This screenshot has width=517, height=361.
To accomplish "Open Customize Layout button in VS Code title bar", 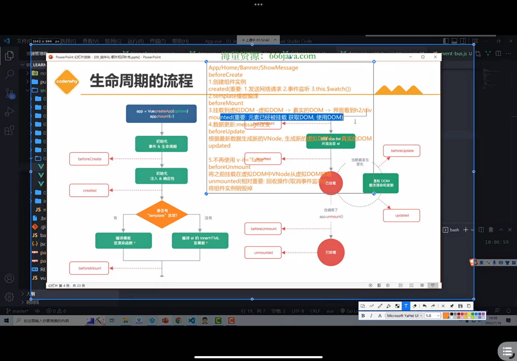I will tap(476, 41).
